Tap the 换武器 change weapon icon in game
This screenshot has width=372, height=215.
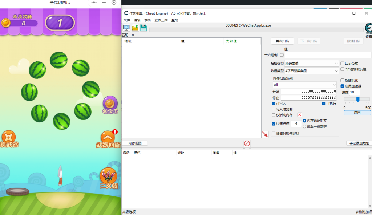[x=9, y=139]
